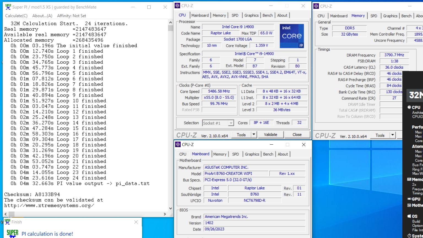The width and height of the screenshot is (423, 238).
Task: Click the Affinity: Not Set menu item
Action: click(x=72, y=16)
